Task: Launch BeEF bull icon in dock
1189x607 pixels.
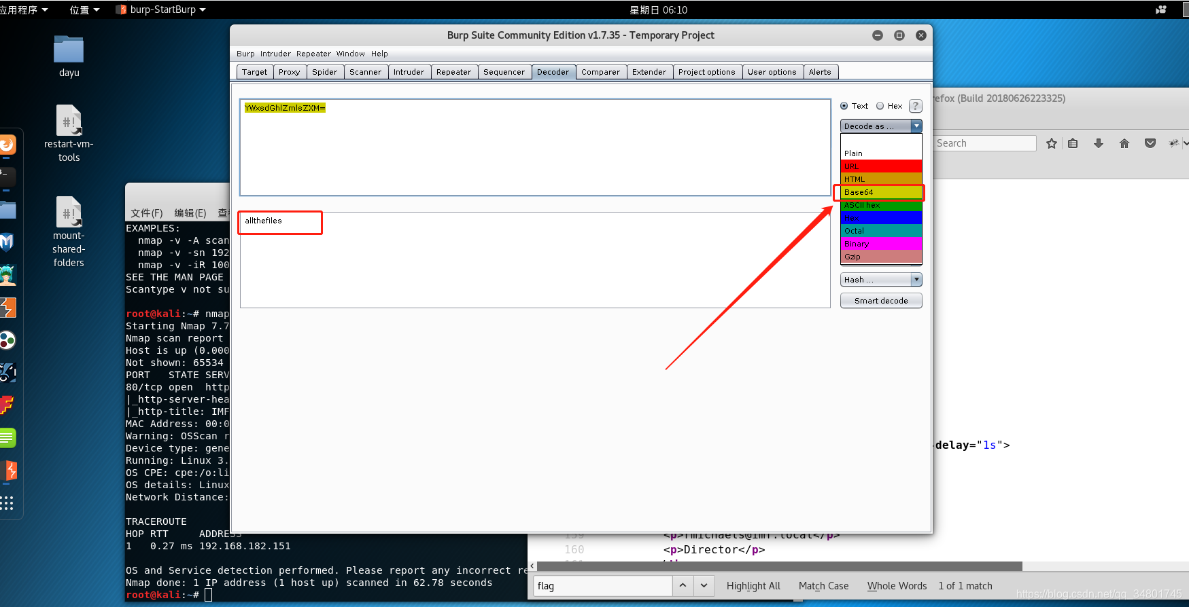Action: 7,373
